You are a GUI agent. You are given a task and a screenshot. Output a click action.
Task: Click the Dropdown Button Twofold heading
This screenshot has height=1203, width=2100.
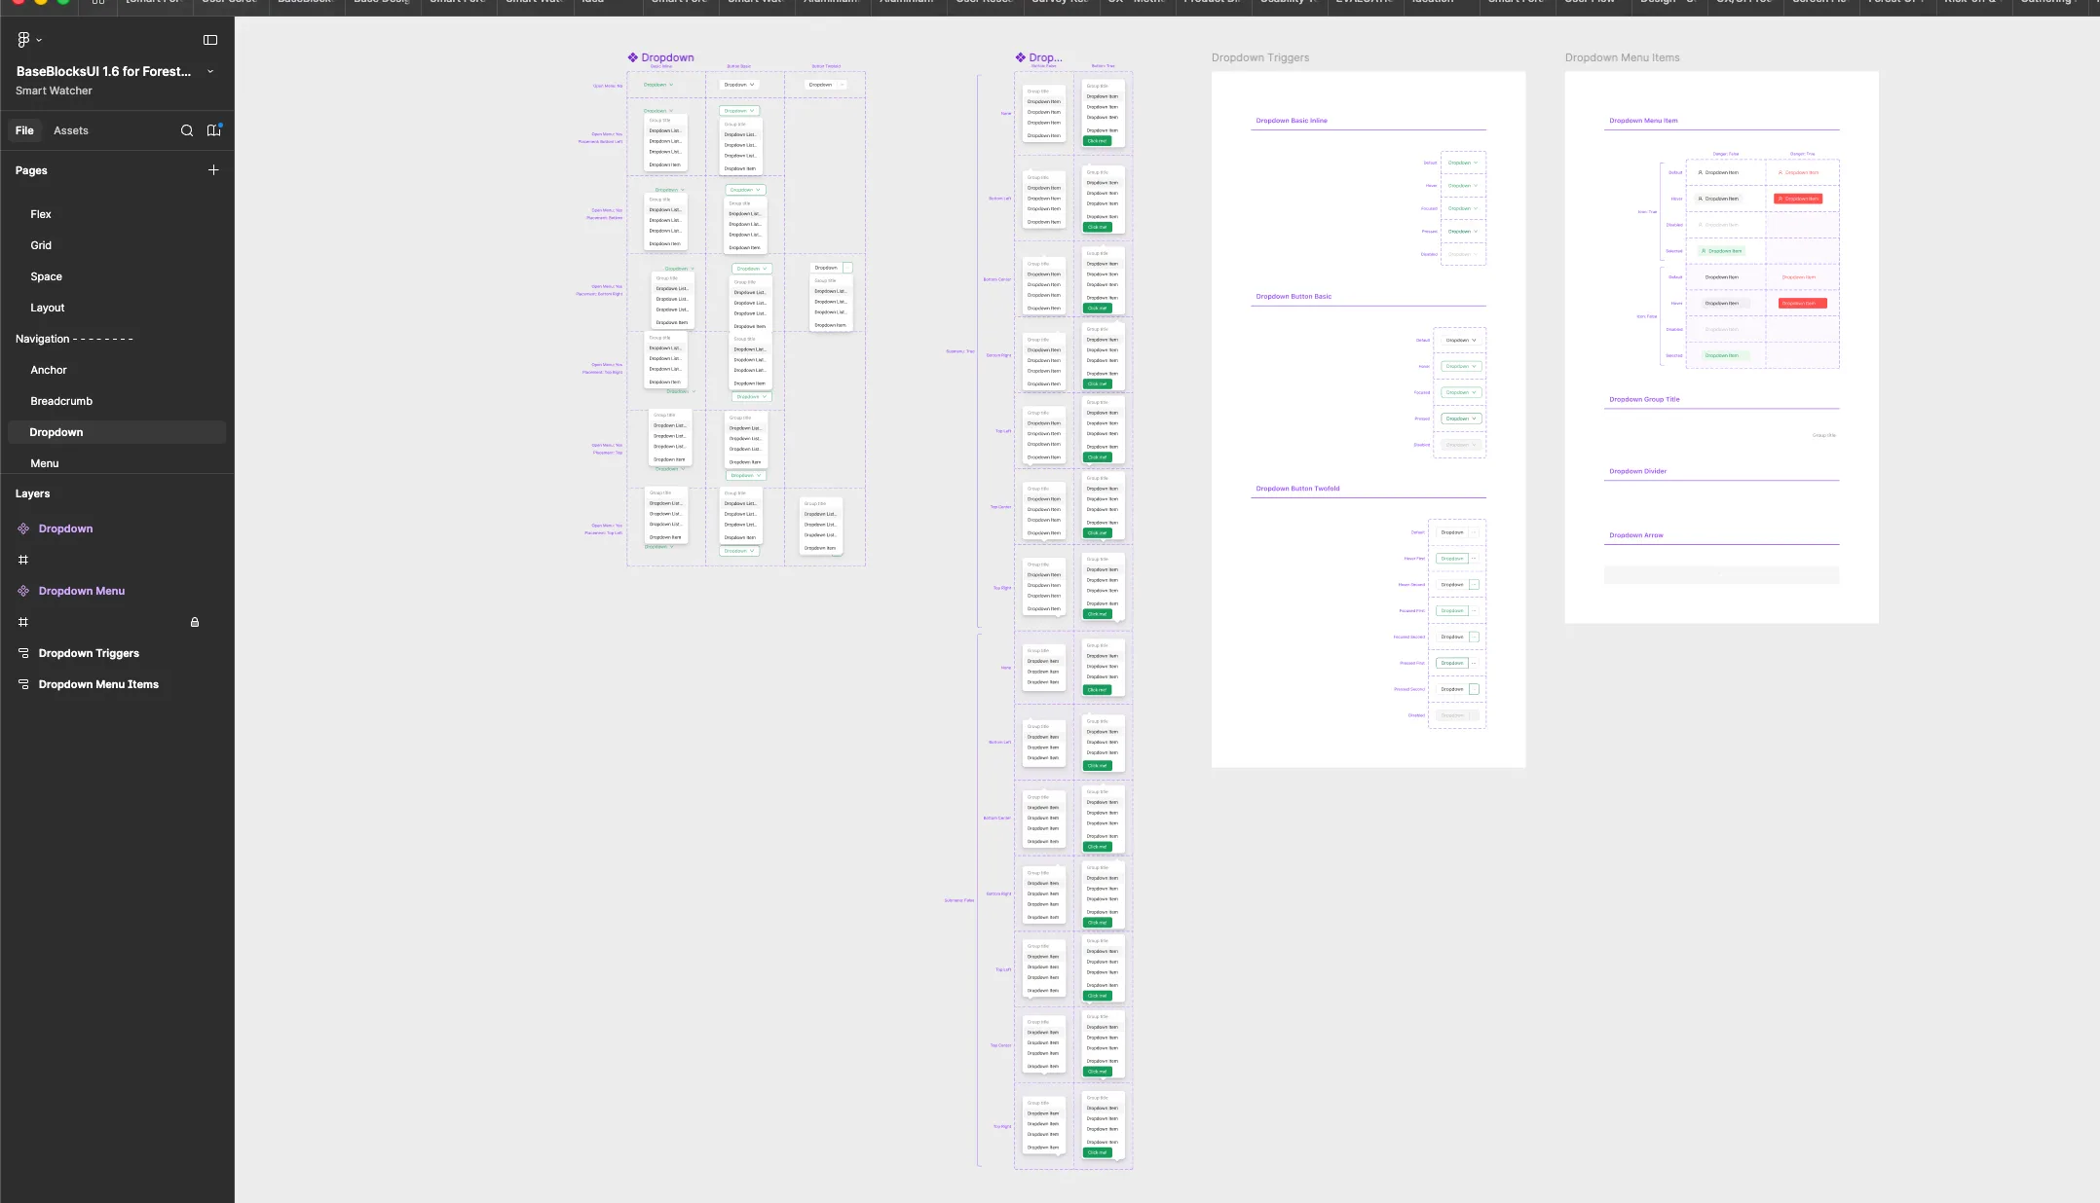pyautogui.click(x=1297, y=489)
